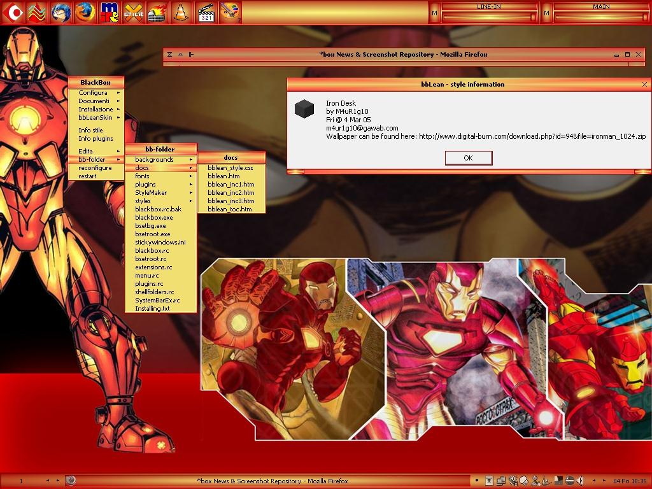Expand the Edita submenu
The image size is (652, 489).
96,151
